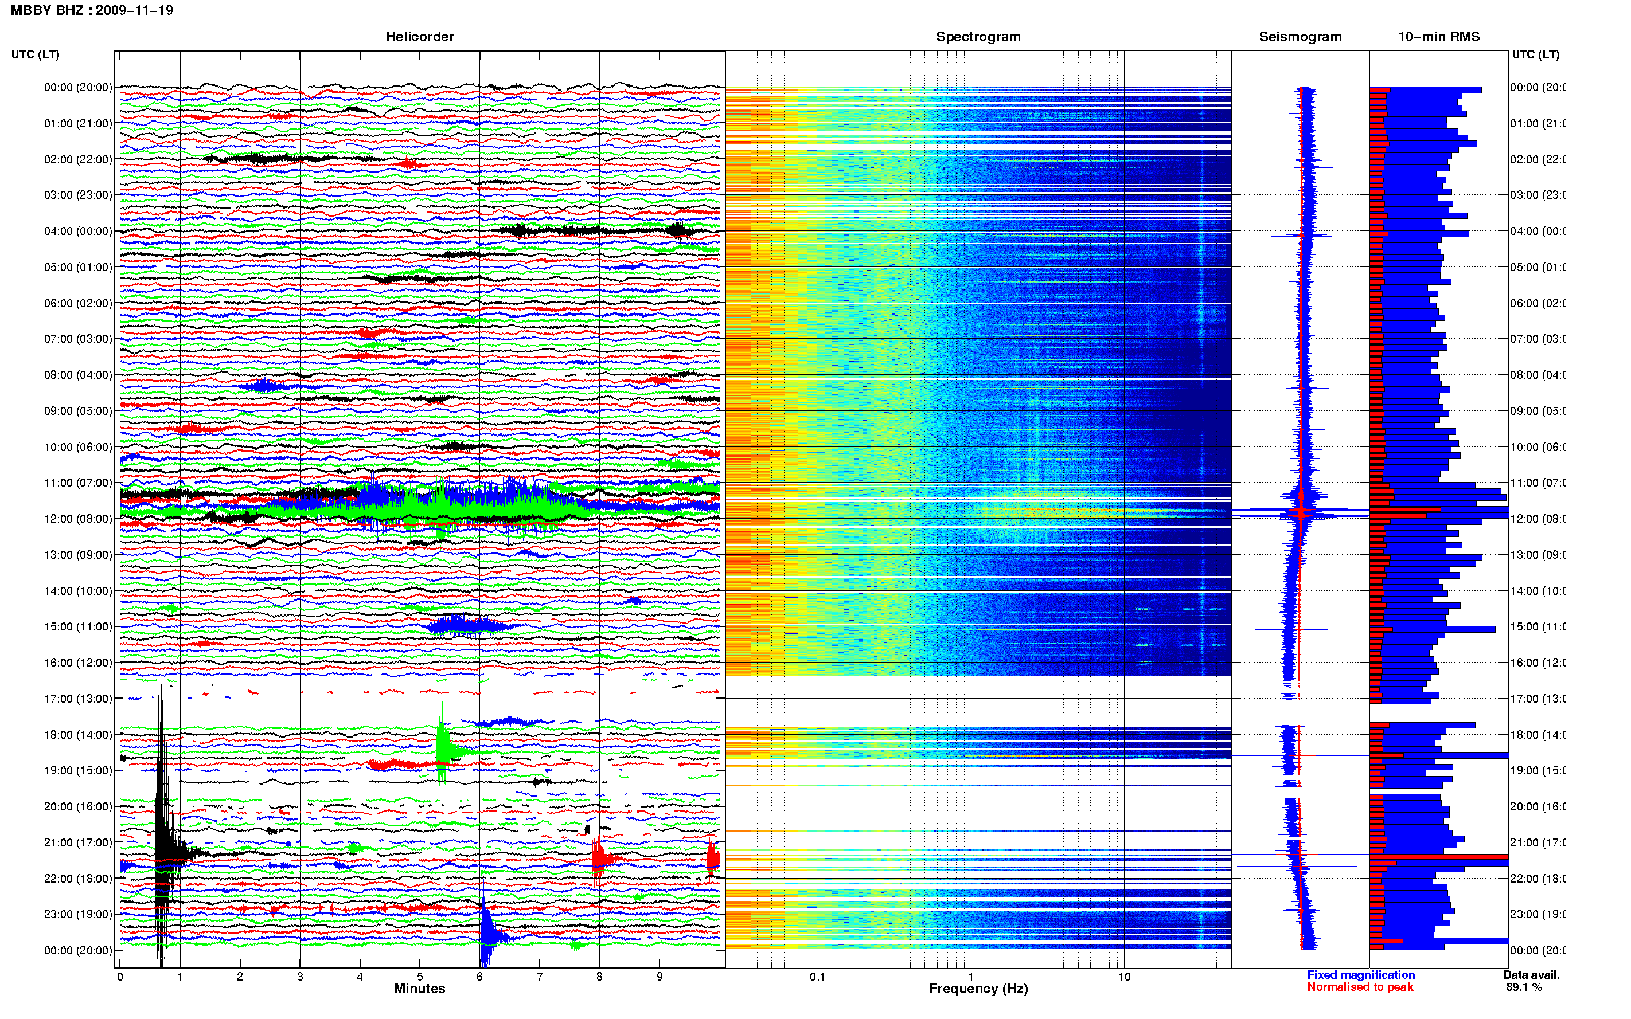The width and height of the screenshot is (1631, 1019).
Task: Select the Spectrogram panel heading
Action: tap(978, 37)
